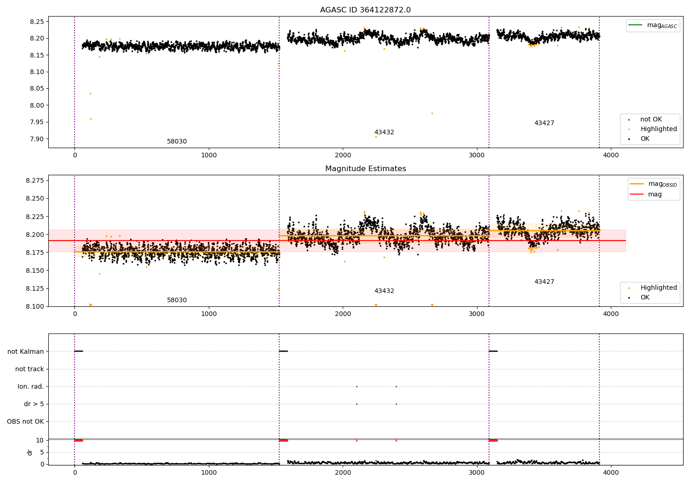Click the title 'AGASC ID 364122872.0'
Screen dimensions: 690x483
(365, 10)
